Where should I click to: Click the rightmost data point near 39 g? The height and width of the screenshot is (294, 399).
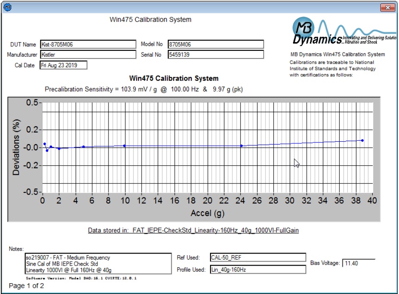coord(362,140)
